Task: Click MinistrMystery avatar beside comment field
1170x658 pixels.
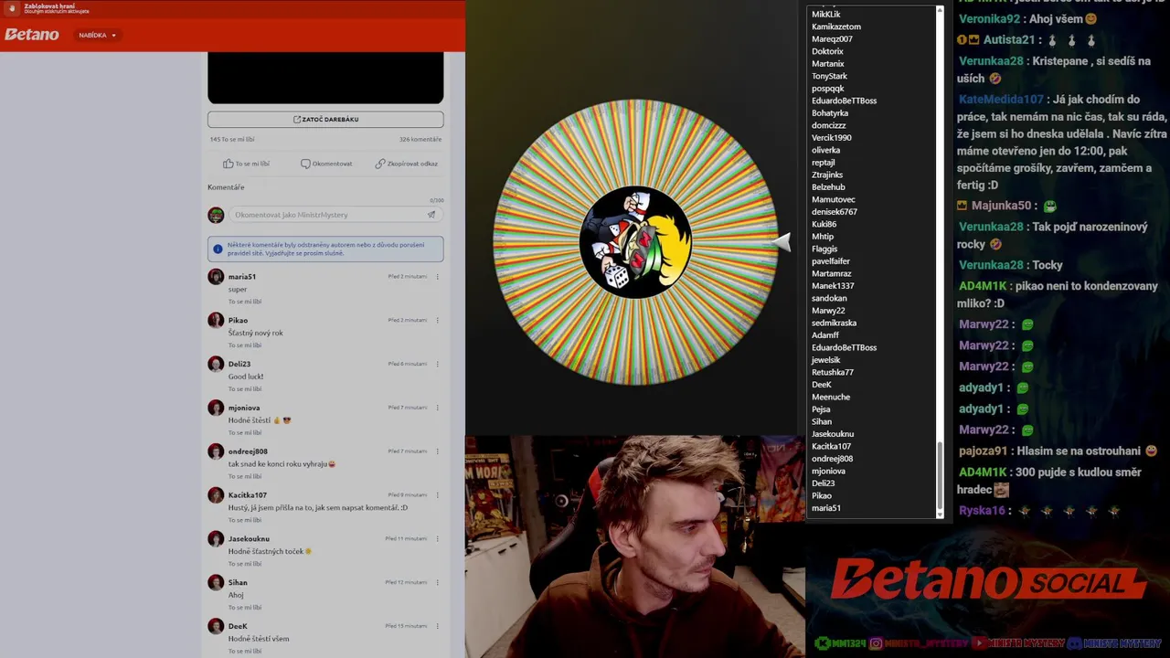Action: (216, 215)
